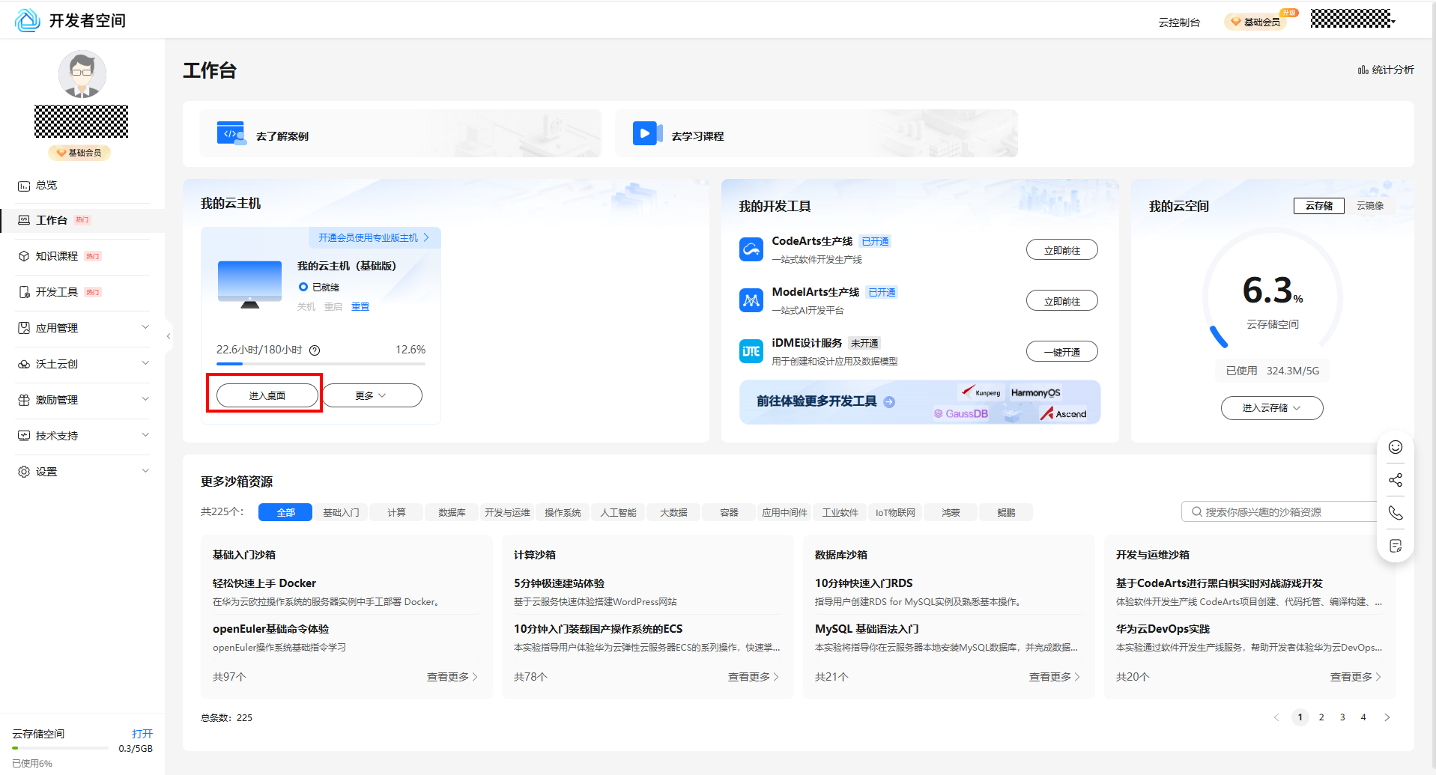Open the 激励管理 gift icon
This screenshot has width=1436, height=775.
click(24, 400)
